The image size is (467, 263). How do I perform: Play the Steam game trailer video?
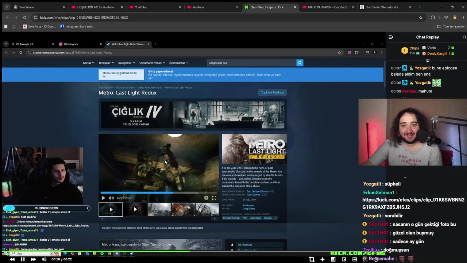click(103, 198)
